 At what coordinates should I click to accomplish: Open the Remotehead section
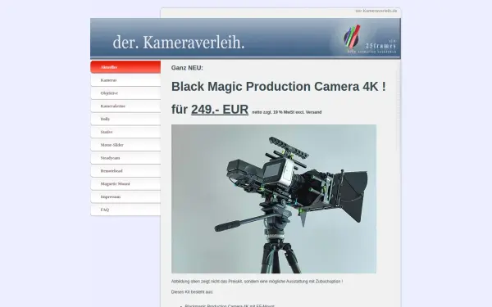(125, 171)
